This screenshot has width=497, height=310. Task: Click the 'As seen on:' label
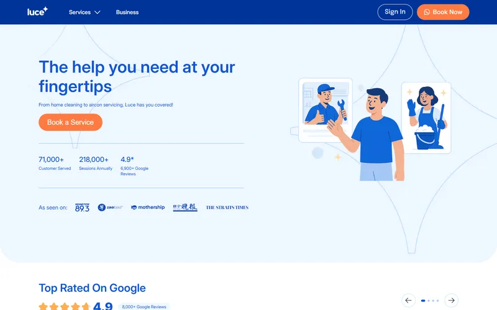(53, 208)
